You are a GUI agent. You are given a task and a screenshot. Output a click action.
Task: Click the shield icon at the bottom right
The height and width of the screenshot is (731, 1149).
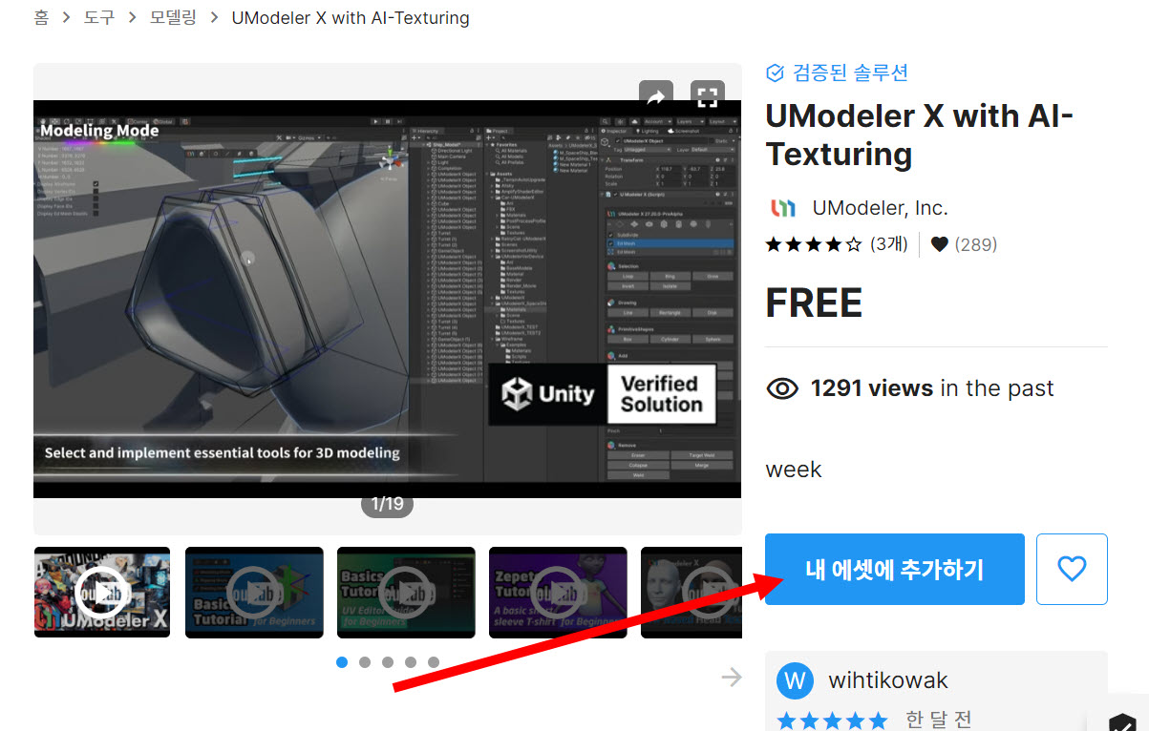[1122, 723]
